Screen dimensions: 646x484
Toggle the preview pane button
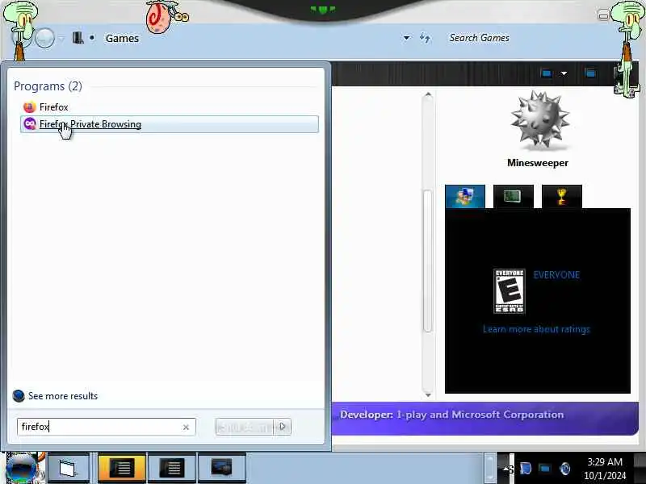590,73
